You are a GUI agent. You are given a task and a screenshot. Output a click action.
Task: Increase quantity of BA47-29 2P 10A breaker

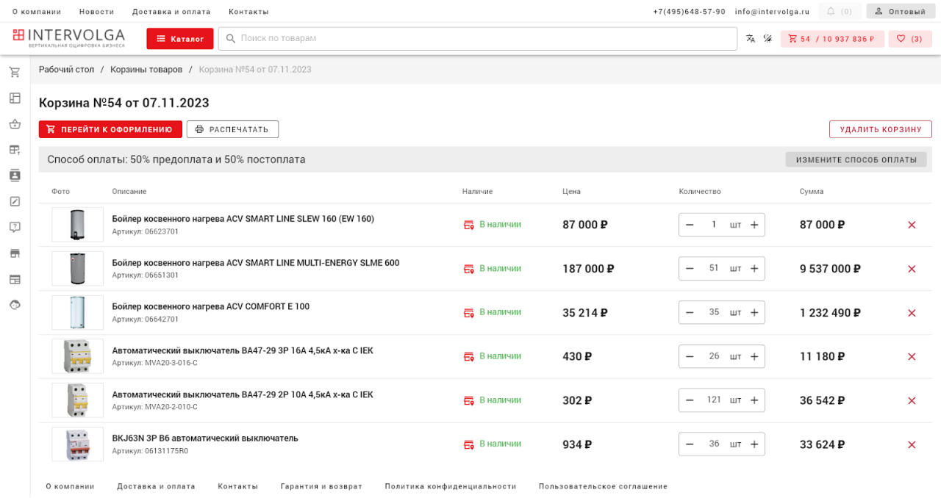tap(754, 400)
